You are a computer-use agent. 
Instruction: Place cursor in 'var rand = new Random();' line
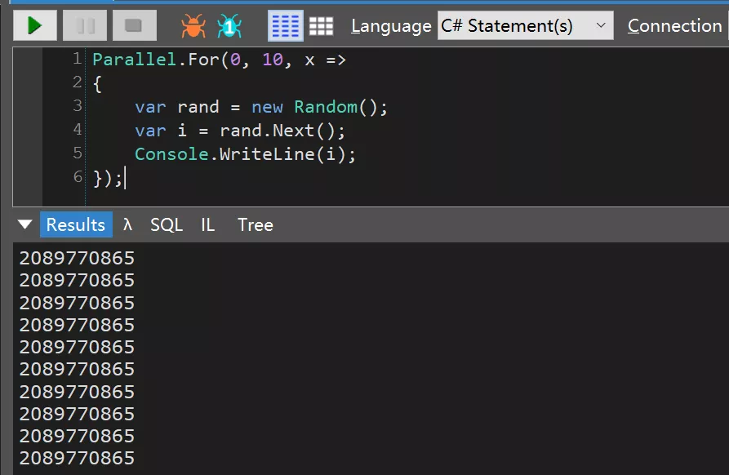[x=261, y=107]
